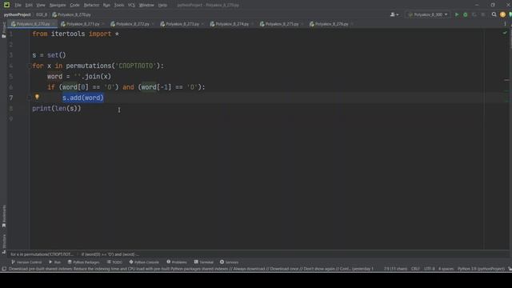This screenshot has height=288, width=512.
Task: Click the UTF-8 encoding in status bar
Action: 430,269
